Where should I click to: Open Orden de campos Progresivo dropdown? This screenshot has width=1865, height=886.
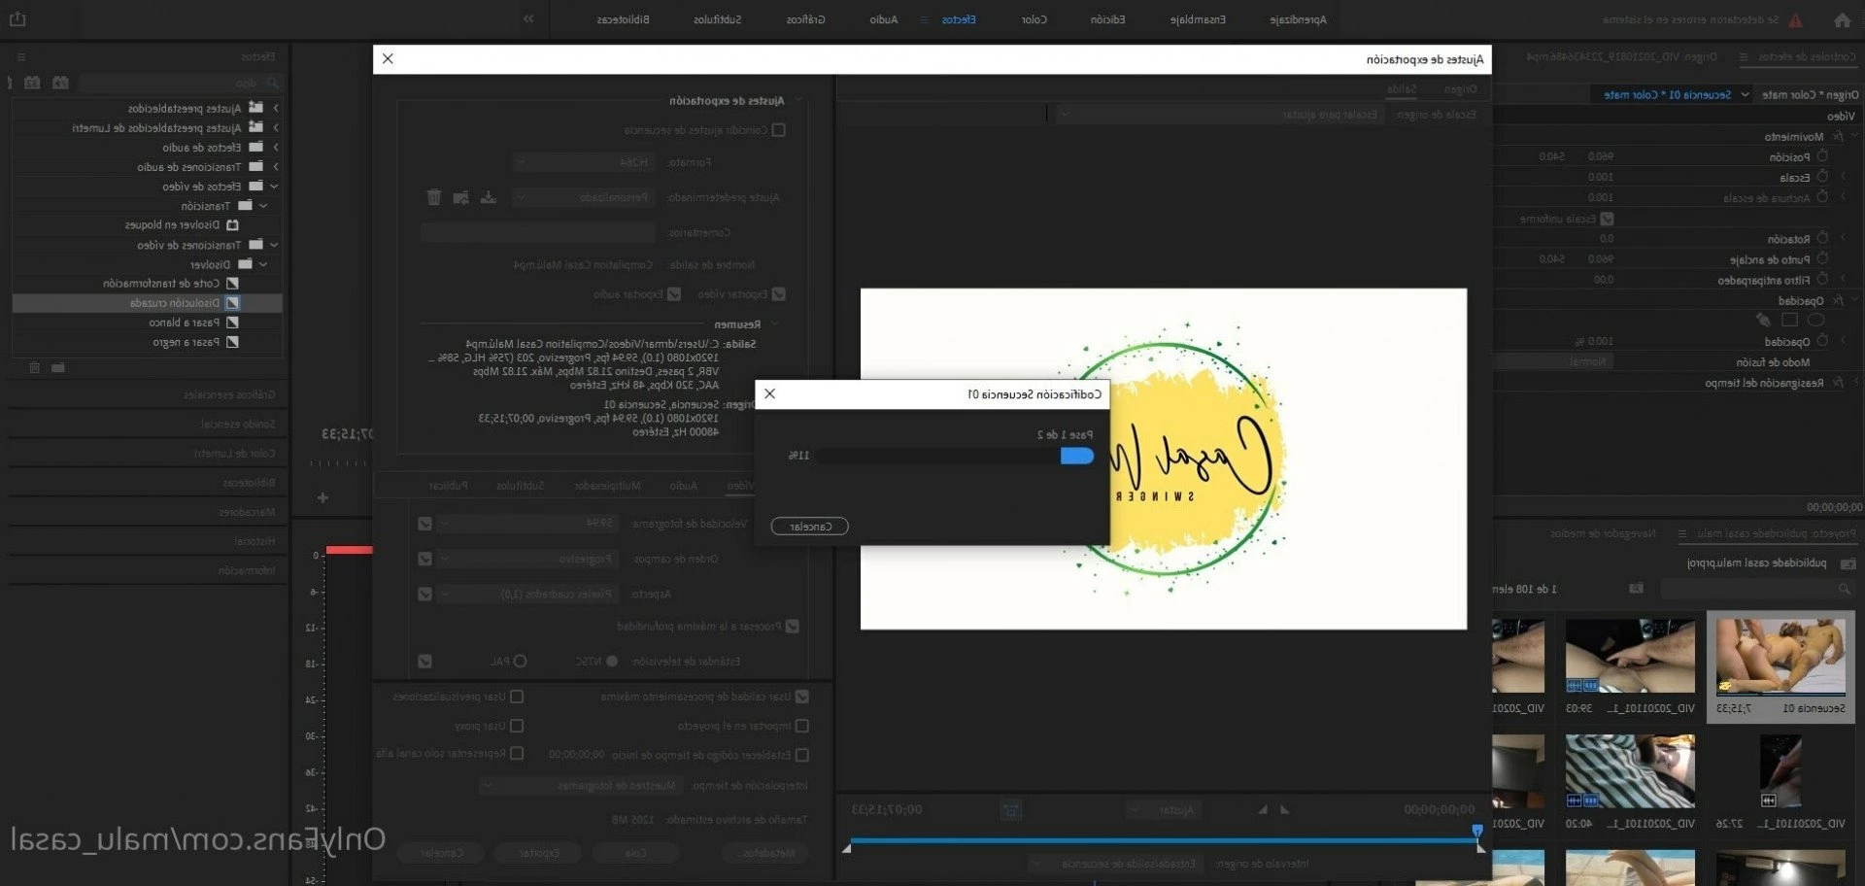click(x=527, y=559)
